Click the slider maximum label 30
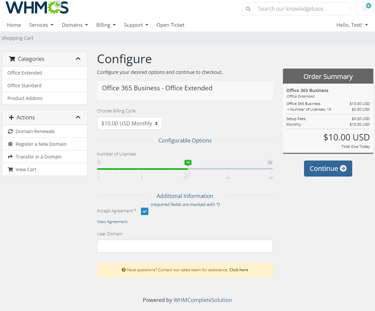375x311 pixels. [270, 163]
